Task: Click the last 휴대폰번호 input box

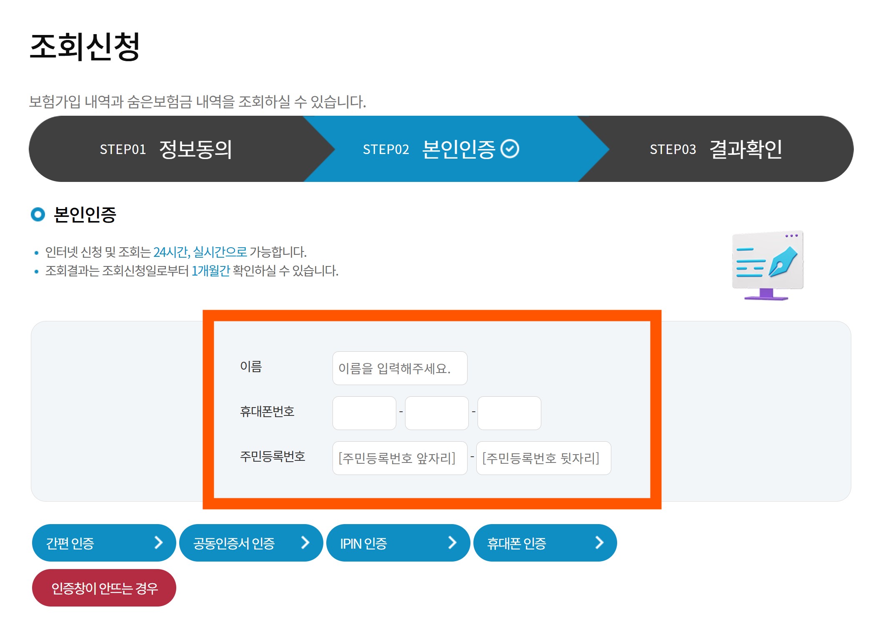Action: [509, 413]
